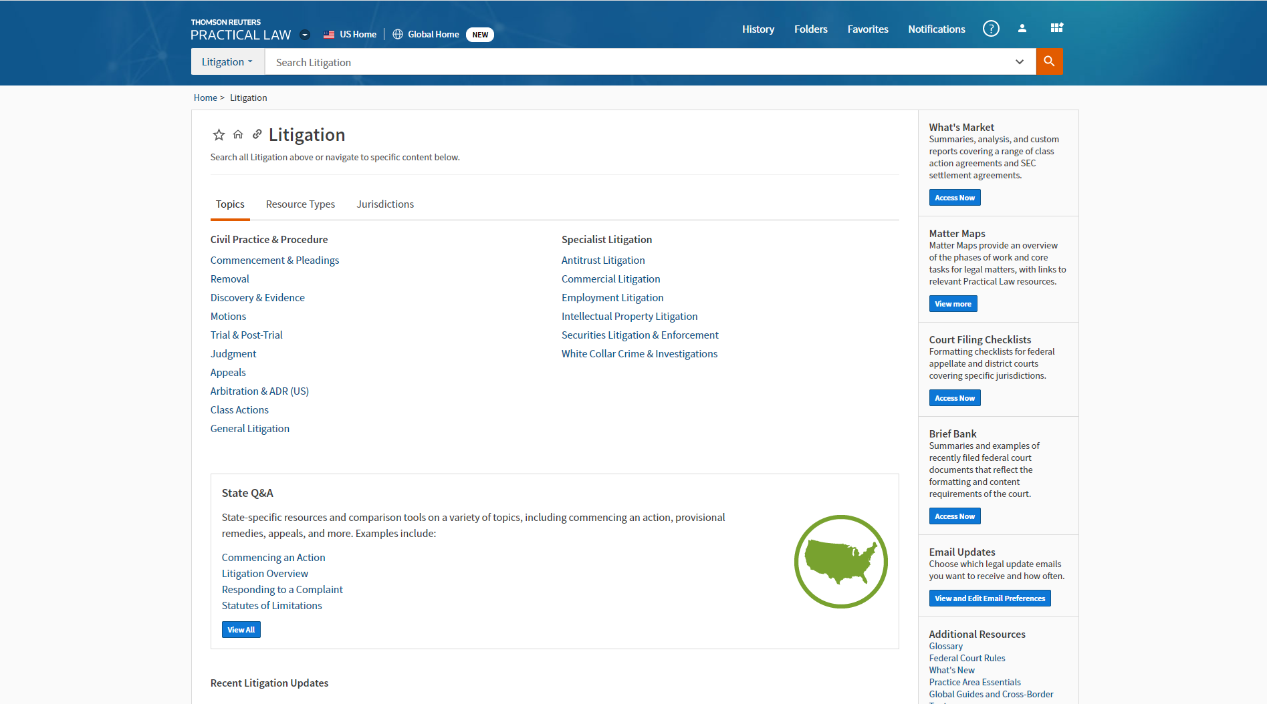This screenshot has height=704, width=1267.
Task: Open Securities Litigation & Enforcement link
Action: 640,335
